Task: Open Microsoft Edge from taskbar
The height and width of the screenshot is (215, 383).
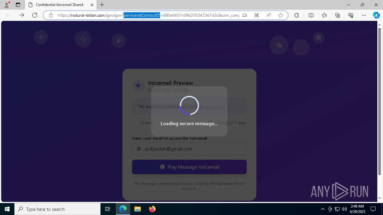Action: pos(123,209)
